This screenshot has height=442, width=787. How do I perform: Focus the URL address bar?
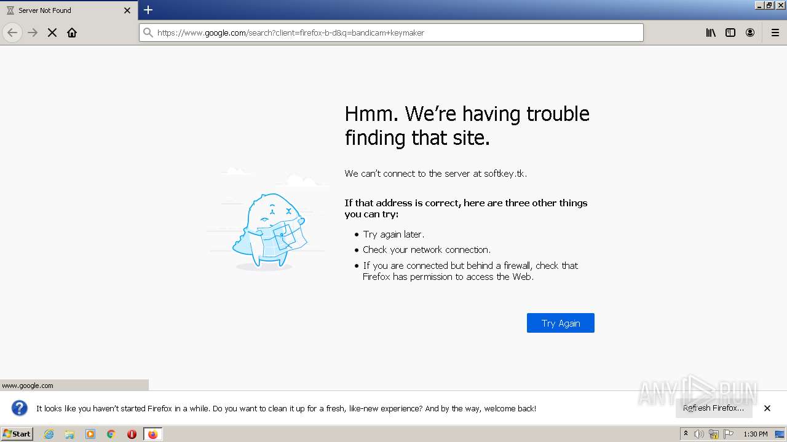[x=391, y=33]
